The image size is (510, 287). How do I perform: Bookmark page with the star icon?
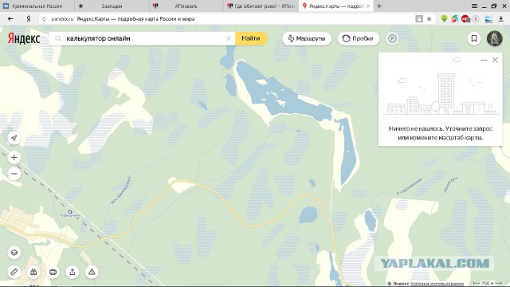pos(430,19)
